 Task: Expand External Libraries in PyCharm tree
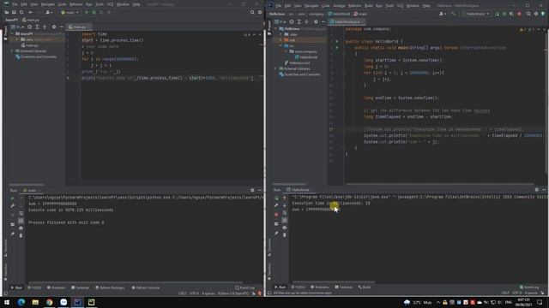tap(12, 51)
